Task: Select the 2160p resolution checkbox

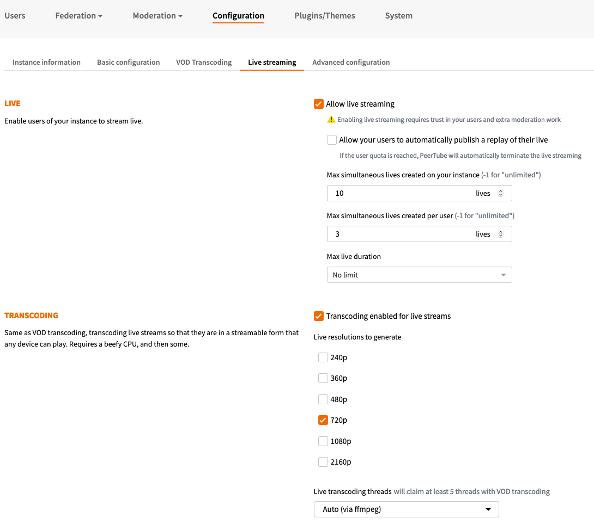Action: 323,462
